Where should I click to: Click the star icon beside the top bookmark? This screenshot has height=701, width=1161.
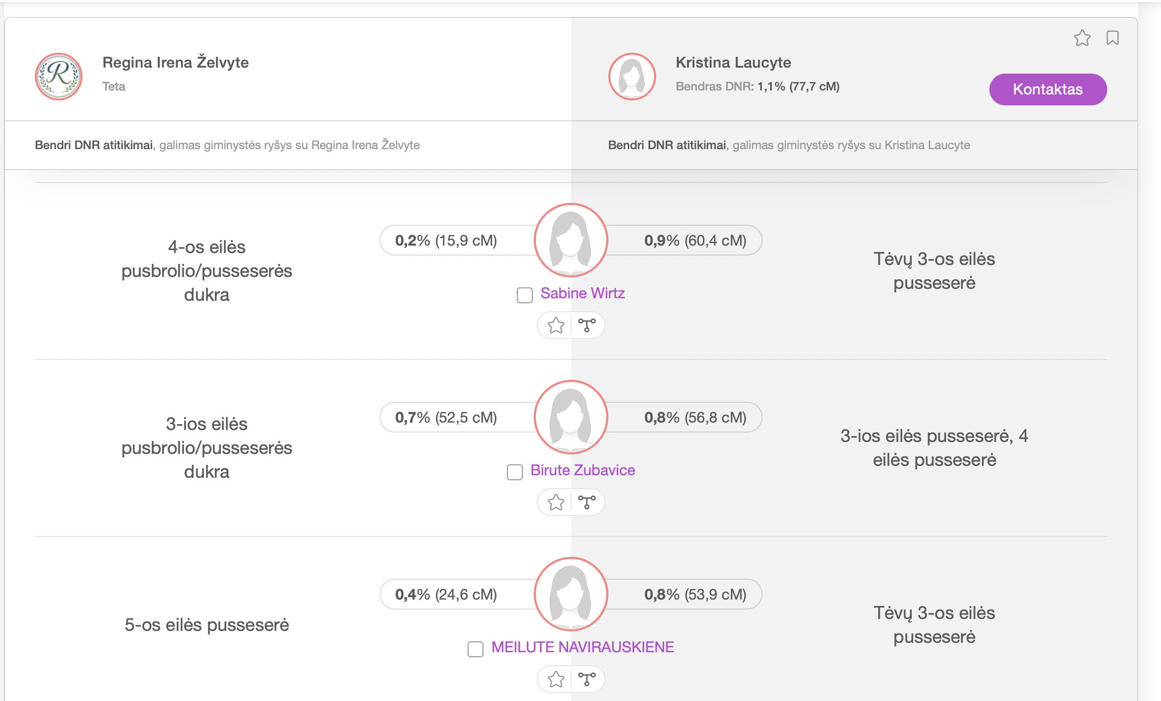pos(1082,38)
